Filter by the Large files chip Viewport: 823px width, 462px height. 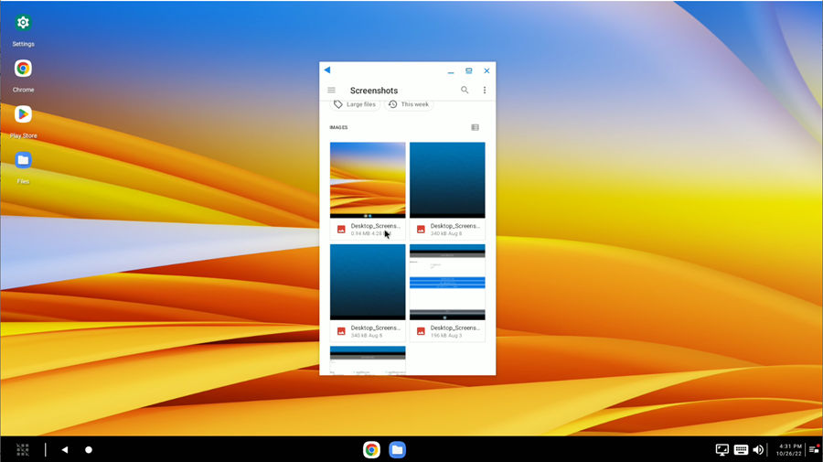(356, 104)
